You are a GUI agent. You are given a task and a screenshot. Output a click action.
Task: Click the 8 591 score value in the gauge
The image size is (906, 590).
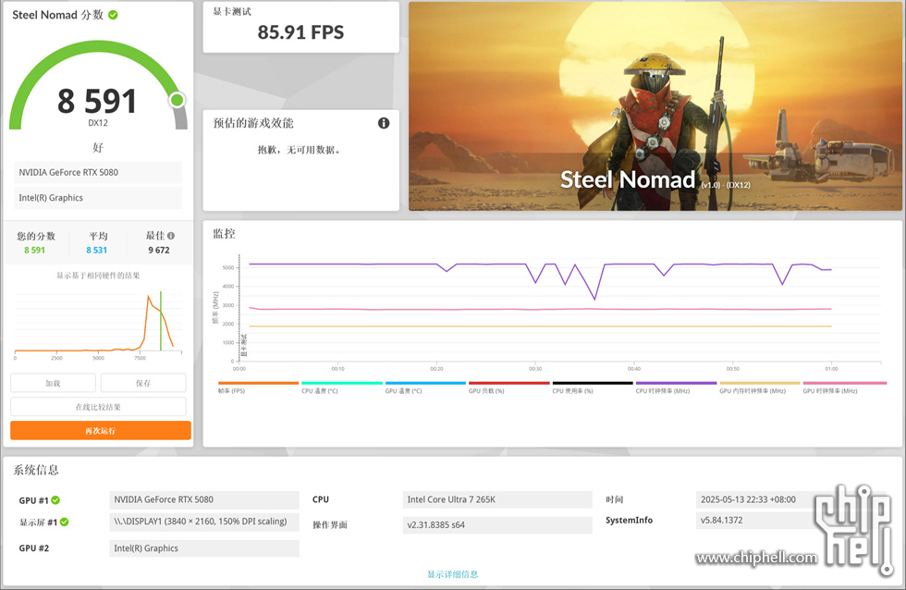(x=97, y=101)
